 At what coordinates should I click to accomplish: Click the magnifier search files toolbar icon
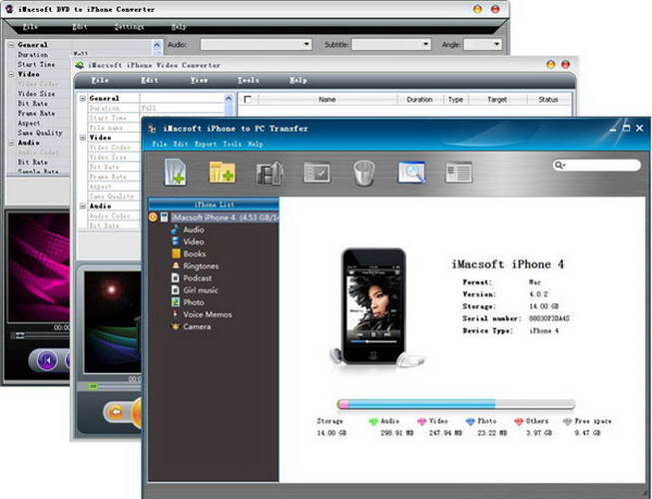tap(411, 172)
